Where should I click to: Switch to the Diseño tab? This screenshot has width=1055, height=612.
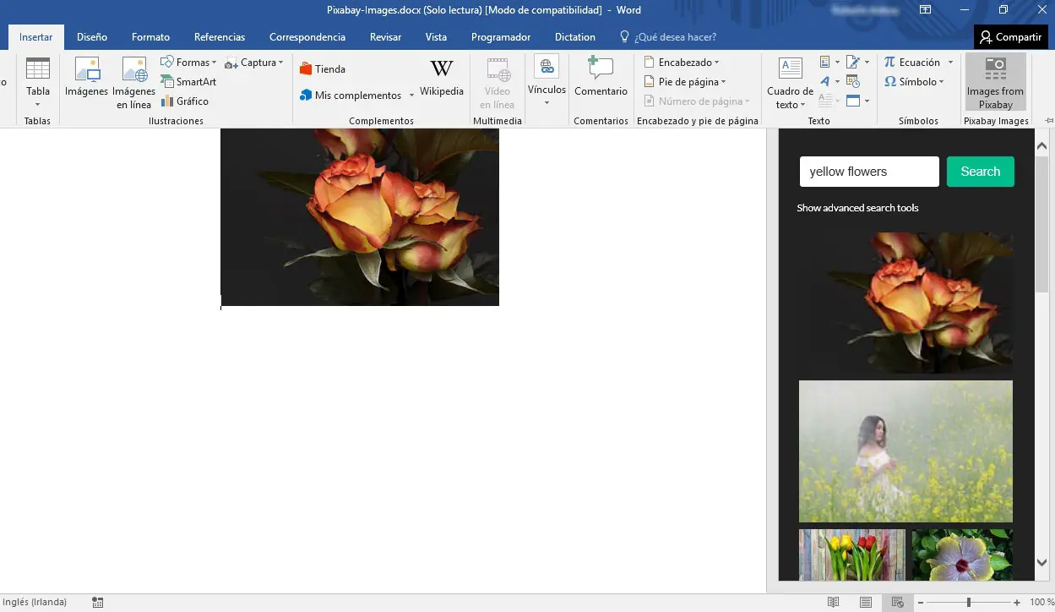[92, 37]
